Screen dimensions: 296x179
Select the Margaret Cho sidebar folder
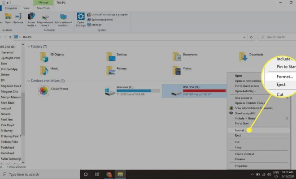[x=9, y=92]
